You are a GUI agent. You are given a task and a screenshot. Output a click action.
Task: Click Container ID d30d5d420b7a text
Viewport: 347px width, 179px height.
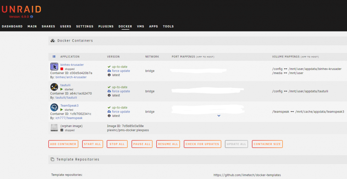coord(71,73)
